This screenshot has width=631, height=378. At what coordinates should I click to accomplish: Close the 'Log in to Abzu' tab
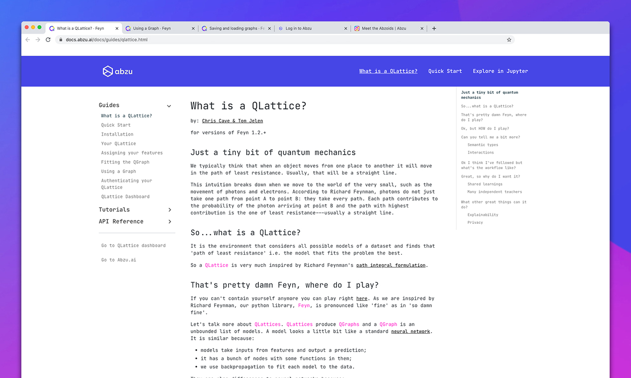tap(346, 28)
